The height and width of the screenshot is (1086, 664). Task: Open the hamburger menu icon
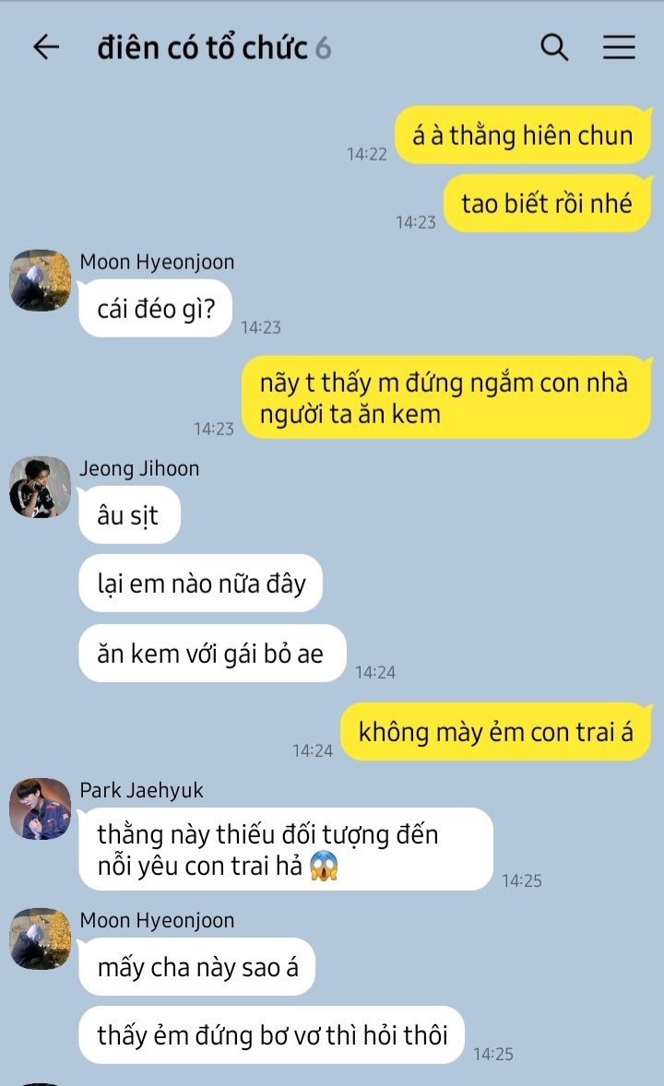click(x=619, y=47)
